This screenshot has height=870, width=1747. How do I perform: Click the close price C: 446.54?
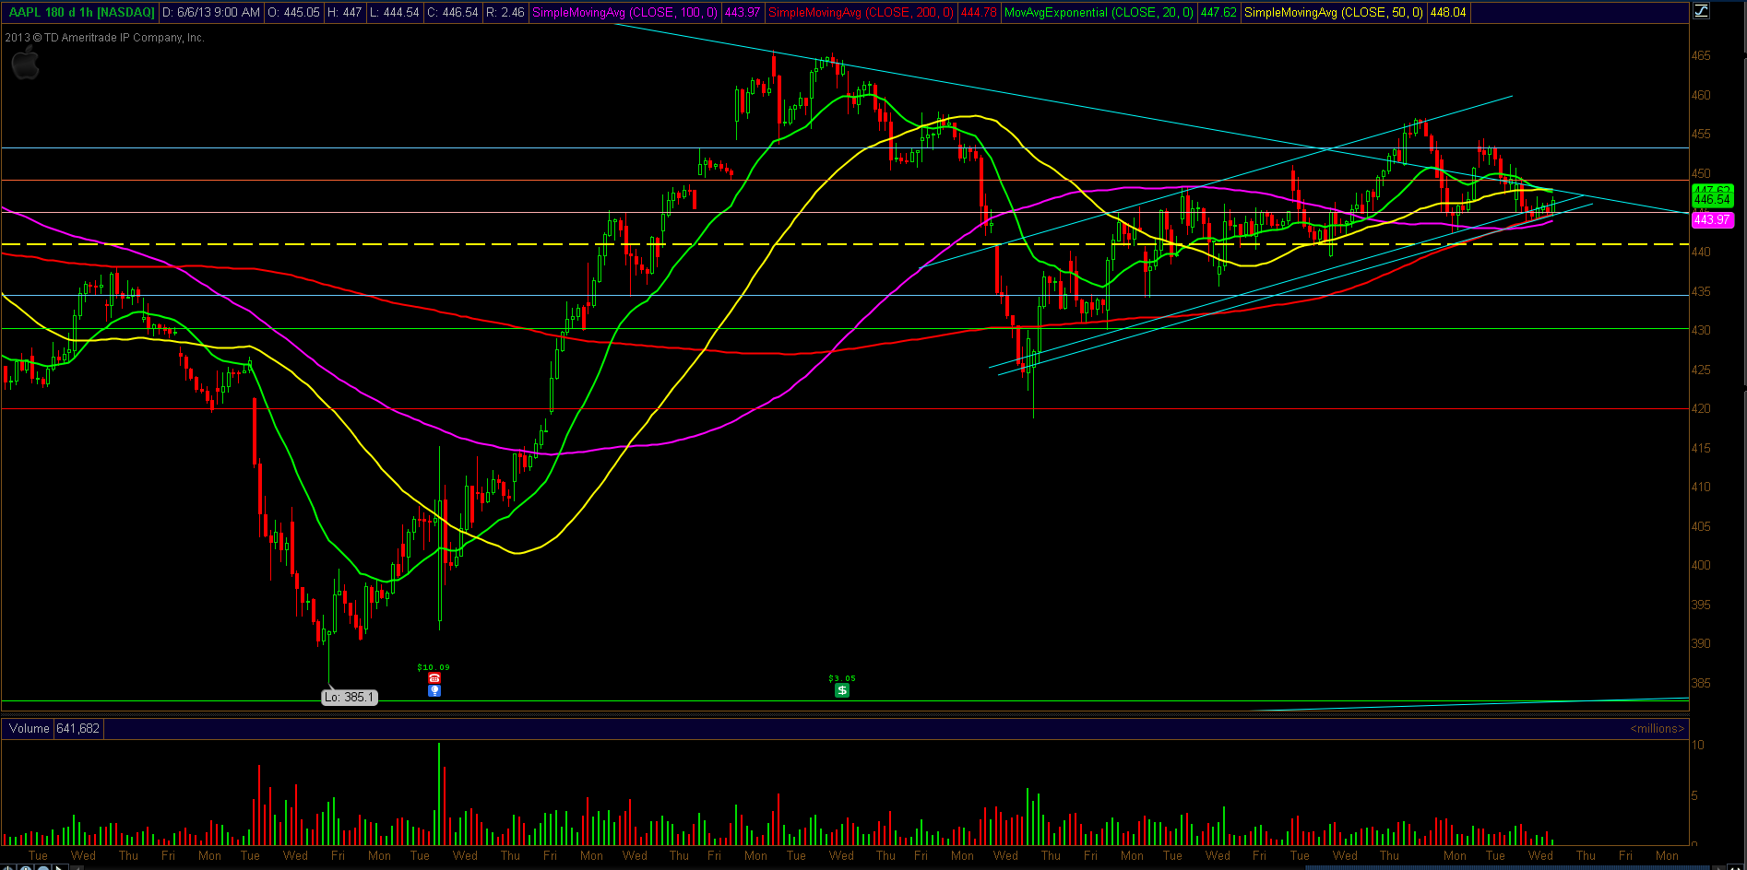pyautogui.click(x=453, y=13)
